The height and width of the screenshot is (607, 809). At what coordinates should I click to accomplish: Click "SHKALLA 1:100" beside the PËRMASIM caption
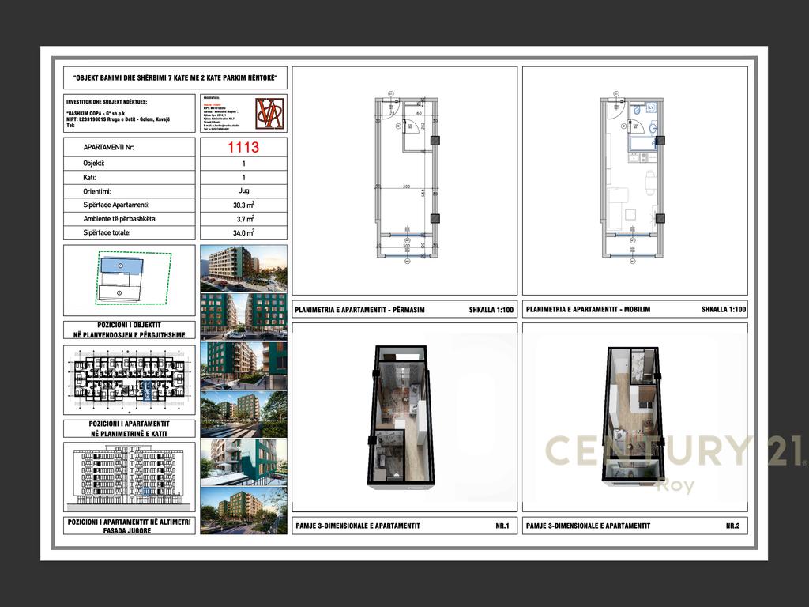tap(491, 310)
